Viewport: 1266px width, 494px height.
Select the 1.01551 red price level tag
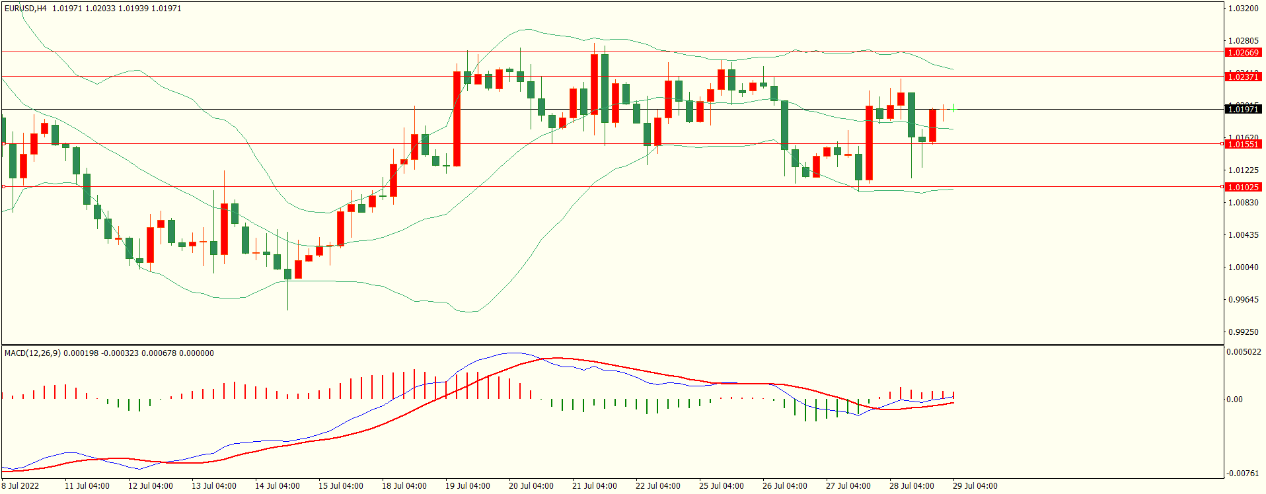(1242, 145)
